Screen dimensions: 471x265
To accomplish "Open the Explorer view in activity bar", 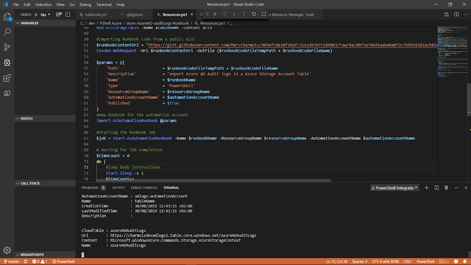I will click(7, 17).
